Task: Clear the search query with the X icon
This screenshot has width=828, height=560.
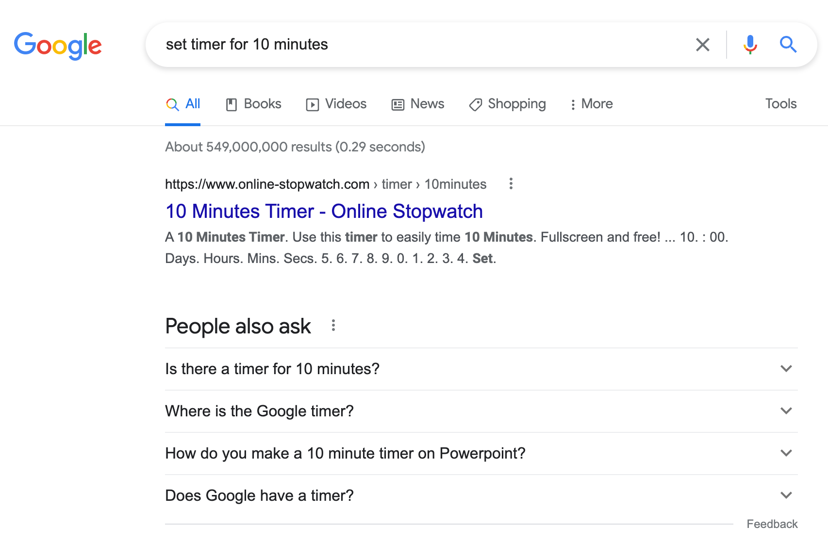Action: coord(702,45)
